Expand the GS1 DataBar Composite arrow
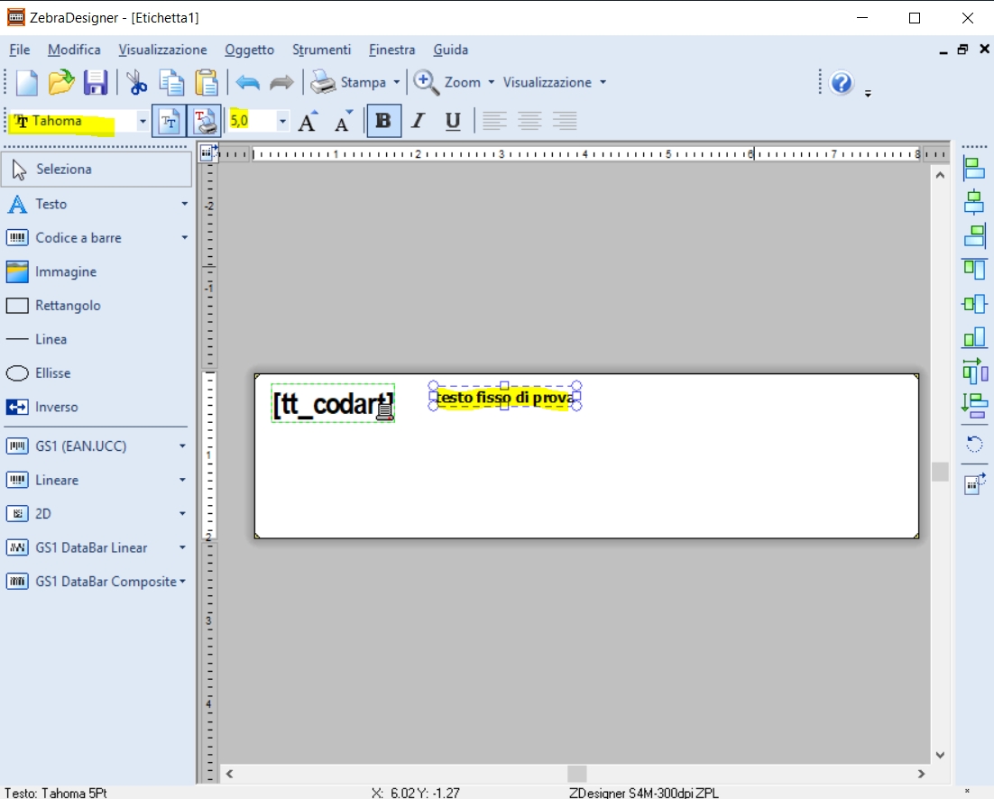Image resolution: width=994 pixels, height=799 pixels. [182, 582]
